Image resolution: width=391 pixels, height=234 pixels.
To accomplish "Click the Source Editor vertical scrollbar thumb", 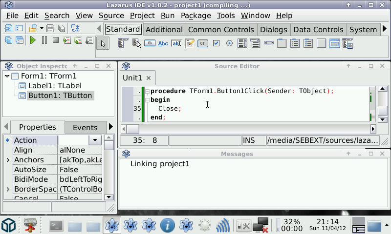I will pyautogui.click(x=382, y=110).
